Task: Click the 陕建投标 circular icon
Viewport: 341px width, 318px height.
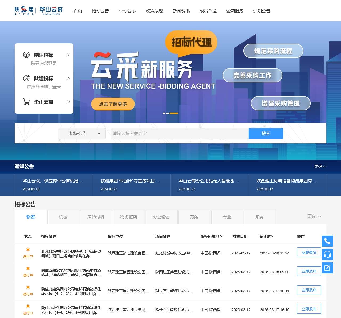Action: (x=26, y=78)
